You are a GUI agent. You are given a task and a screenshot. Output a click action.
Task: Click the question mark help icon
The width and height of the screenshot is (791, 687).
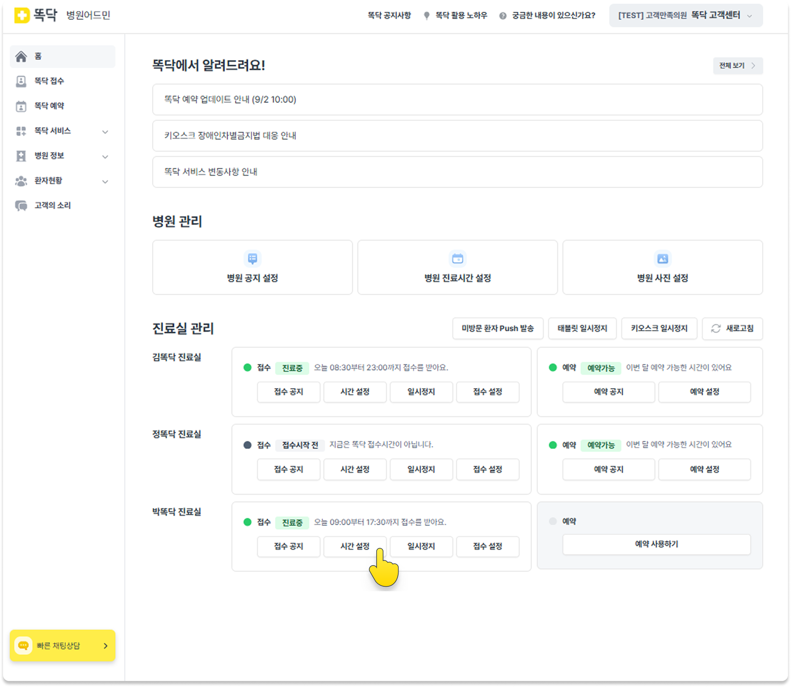click(x=503, y=16)
